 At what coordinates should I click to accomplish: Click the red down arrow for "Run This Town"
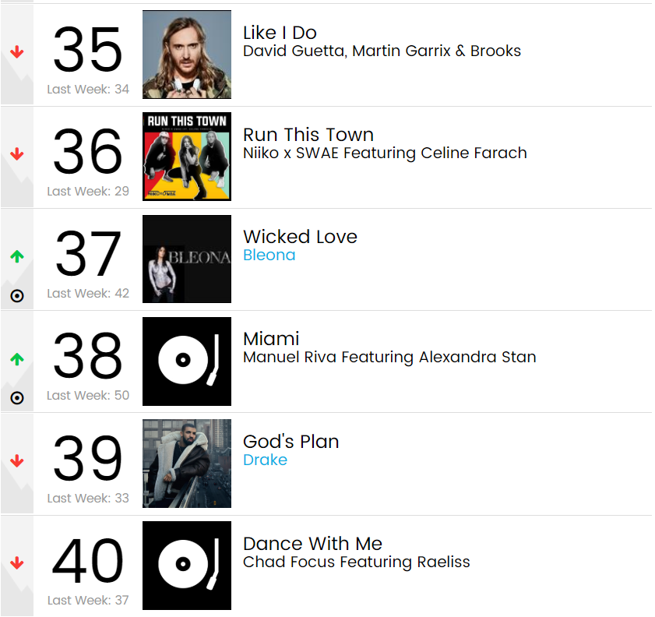pos(16,152)
